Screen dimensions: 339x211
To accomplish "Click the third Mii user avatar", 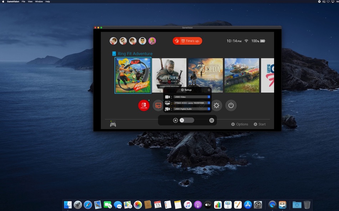I will tap(133, 41).
